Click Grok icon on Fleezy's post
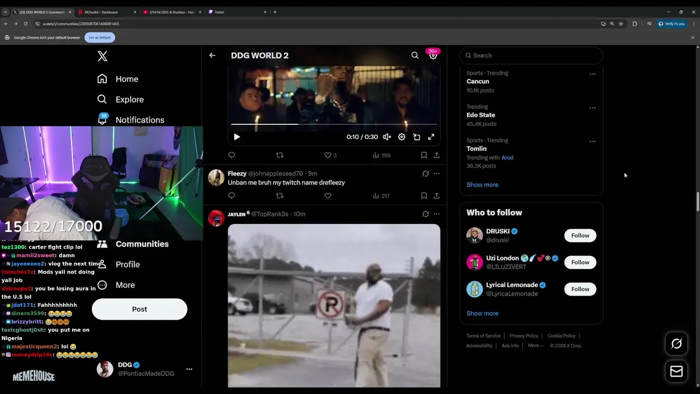 coord(425,173)
